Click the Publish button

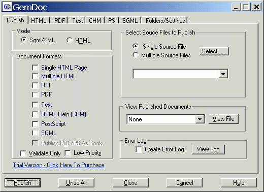click(22, 183)
